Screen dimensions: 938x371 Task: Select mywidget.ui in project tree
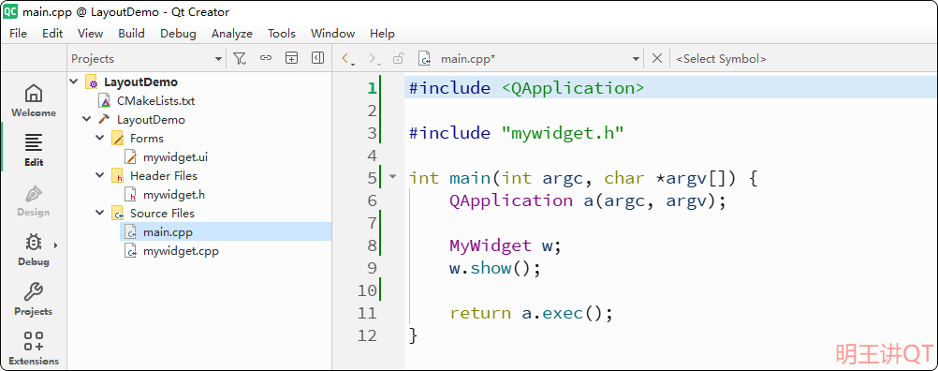click(x=175, y=157)
